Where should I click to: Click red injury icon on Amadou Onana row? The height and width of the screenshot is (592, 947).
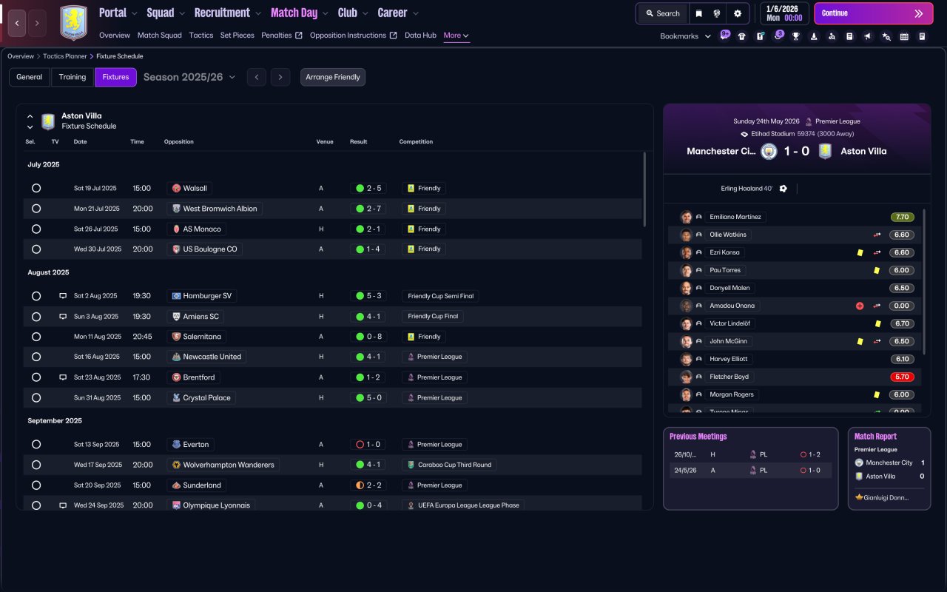[860, 306]
